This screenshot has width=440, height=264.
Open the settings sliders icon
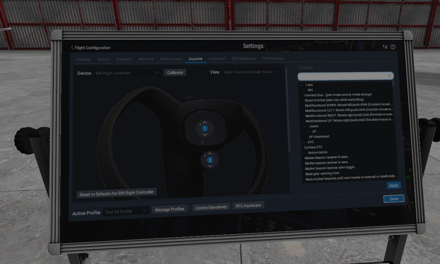(385, 47)
